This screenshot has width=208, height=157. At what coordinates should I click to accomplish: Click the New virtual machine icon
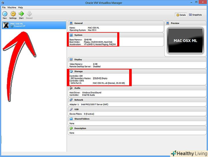click(x=5, y=14)
